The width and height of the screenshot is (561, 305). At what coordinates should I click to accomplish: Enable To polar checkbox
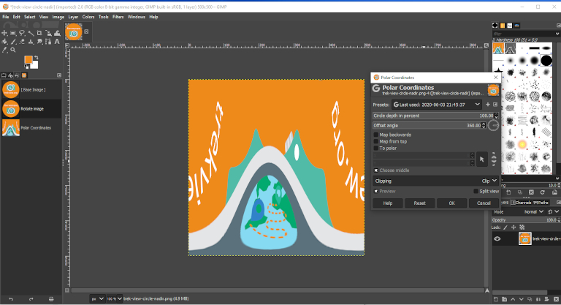pyautogui.click(x=375, y=148)
